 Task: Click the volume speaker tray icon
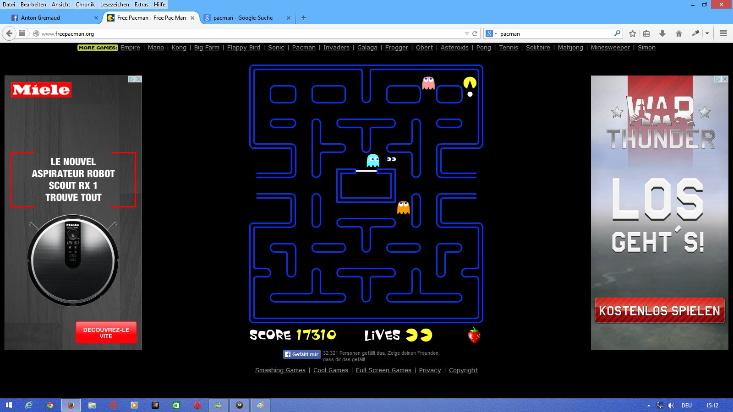(671, 406)
